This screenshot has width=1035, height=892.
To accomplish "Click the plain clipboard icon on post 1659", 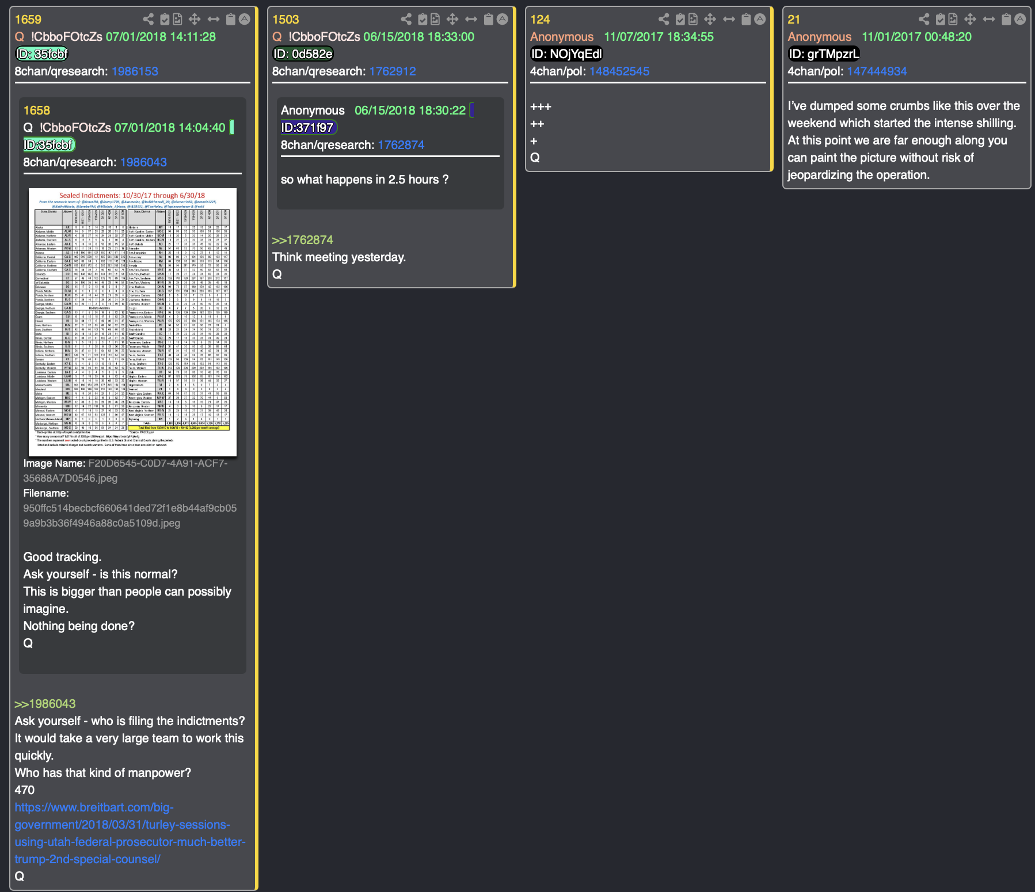I will pos(231,20).
